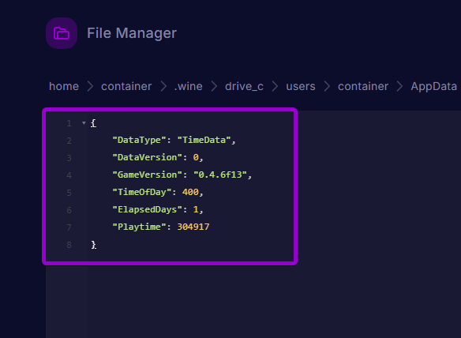
Task: Place cursor on "DataVersion" key
Action: coord(148,157)
